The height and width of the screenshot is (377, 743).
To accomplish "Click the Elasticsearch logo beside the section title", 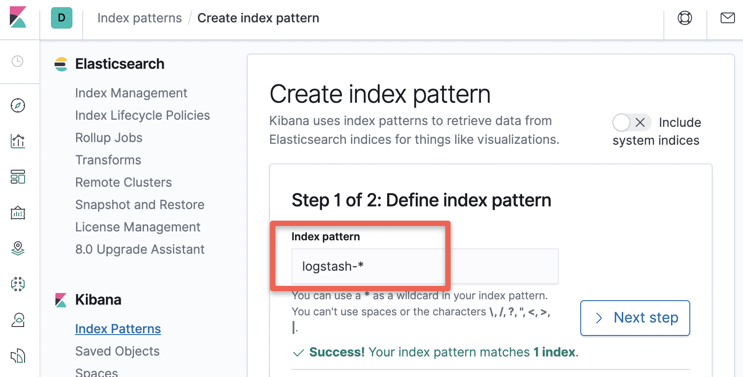I will point(61,64).
